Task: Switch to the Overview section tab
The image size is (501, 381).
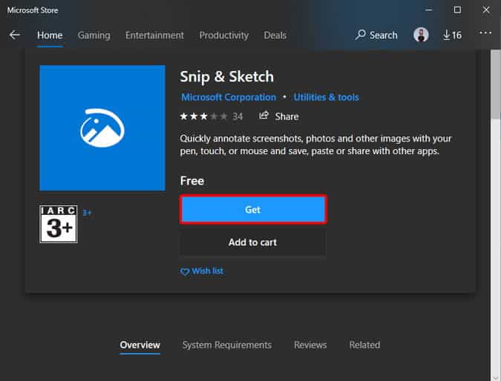Action: (140, 345)
